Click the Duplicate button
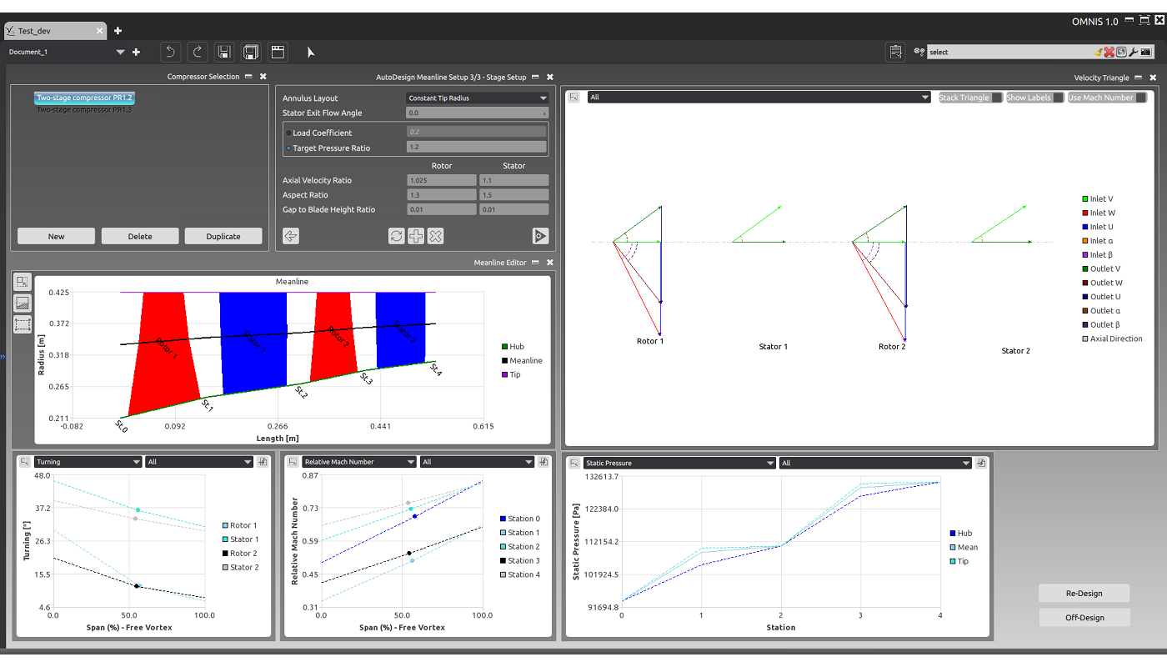 [223, 236]
